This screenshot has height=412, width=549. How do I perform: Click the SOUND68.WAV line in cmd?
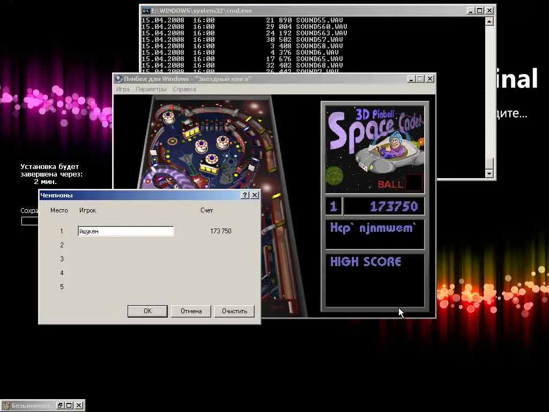(x=242, y=65)
